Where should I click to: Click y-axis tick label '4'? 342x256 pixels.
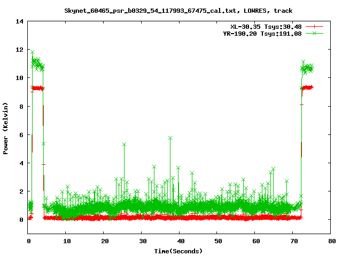pyautogui.click(x=21, y=163)
